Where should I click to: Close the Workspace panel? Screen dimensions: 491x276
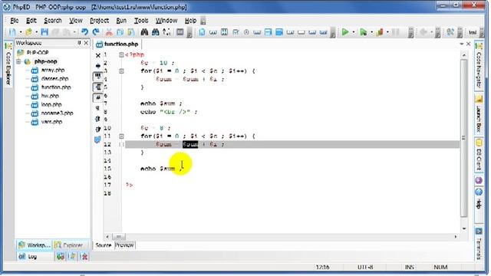coord(86,43)
